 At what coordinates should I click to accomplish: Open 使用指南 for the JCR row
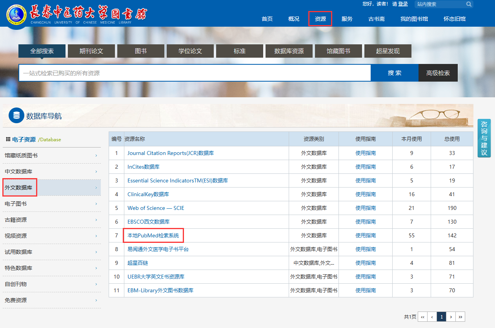point(366,153)
